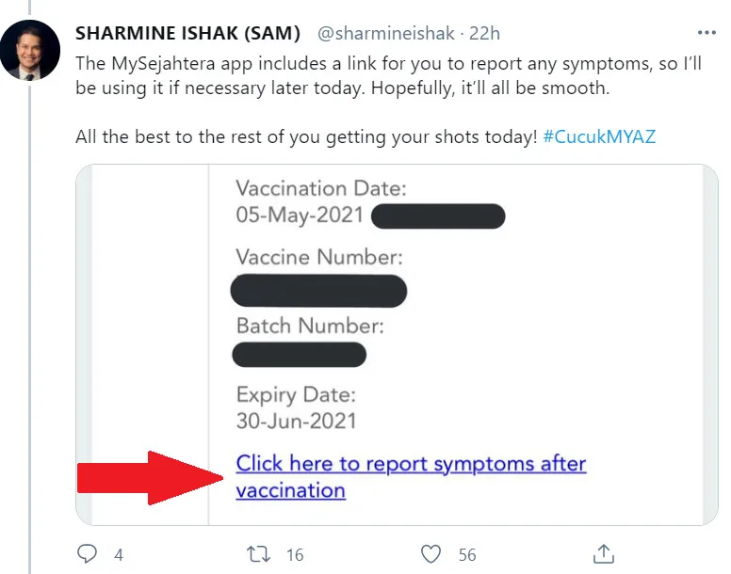Open the #CucukMYAZ hashtag
This screenshot has height=574, width=731.
pos(599,136)
